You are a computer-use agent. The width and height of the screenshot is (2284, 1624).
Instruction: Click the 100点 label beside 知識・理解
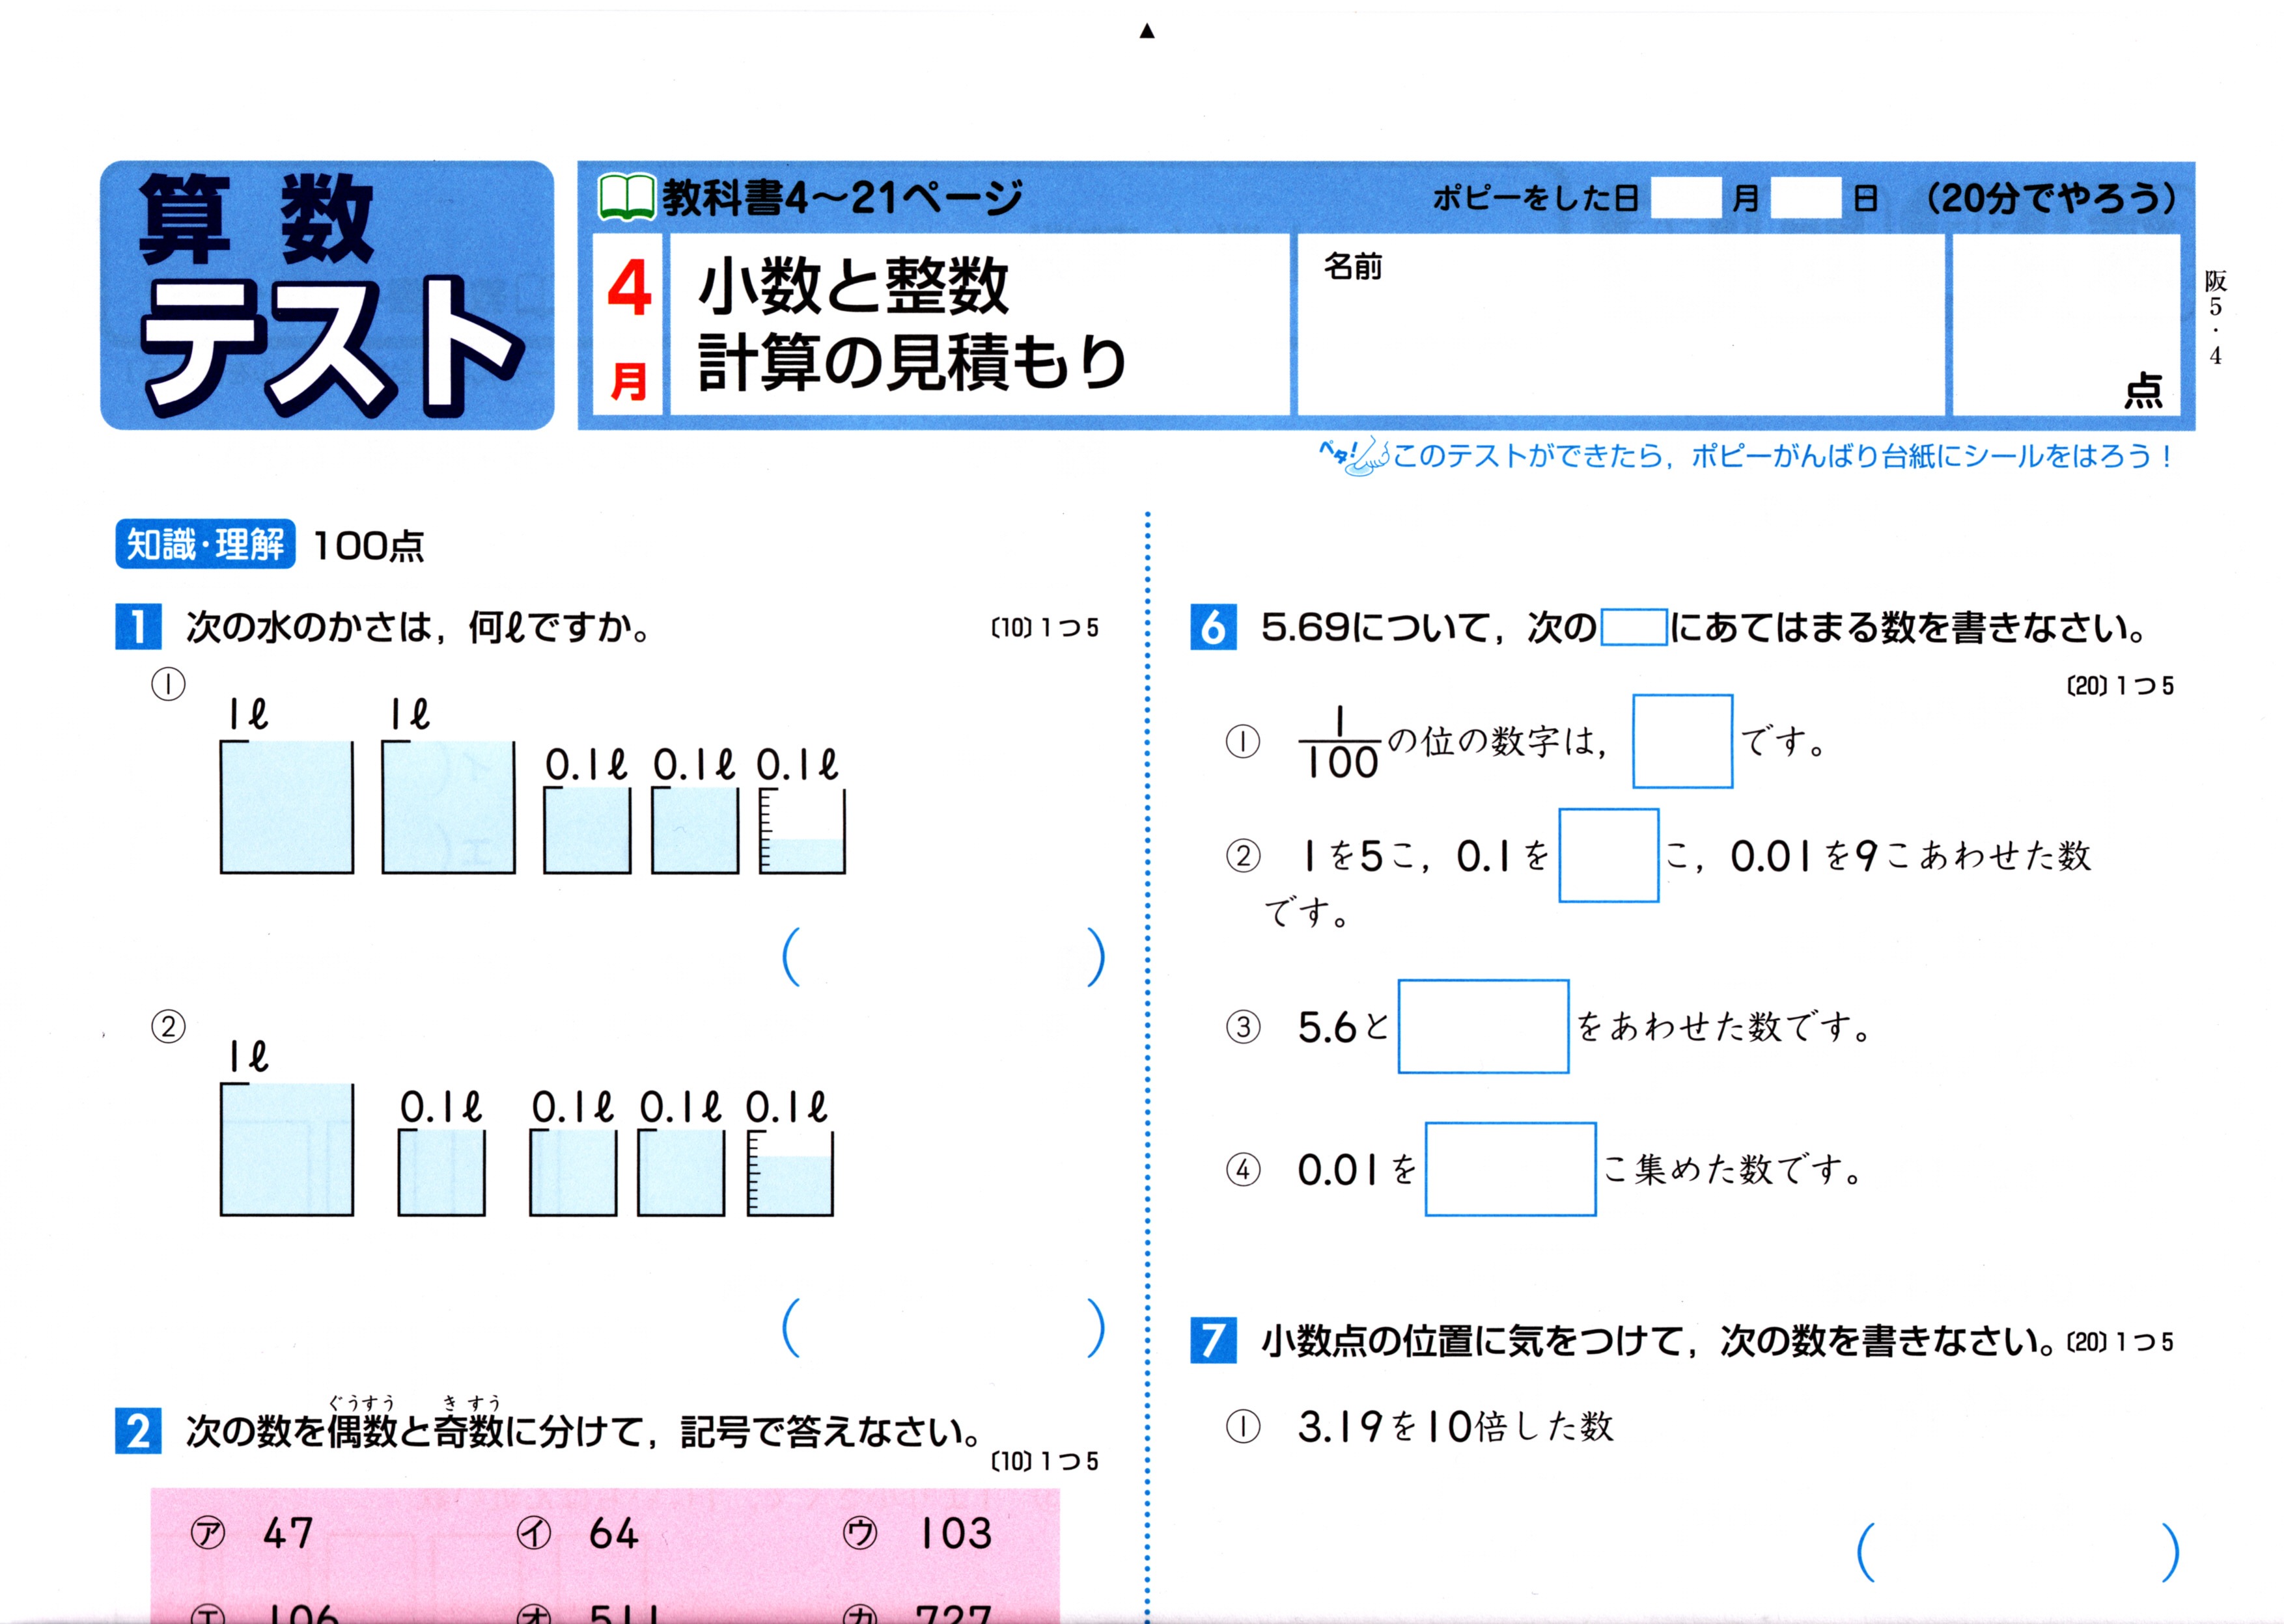coord(369,545)
